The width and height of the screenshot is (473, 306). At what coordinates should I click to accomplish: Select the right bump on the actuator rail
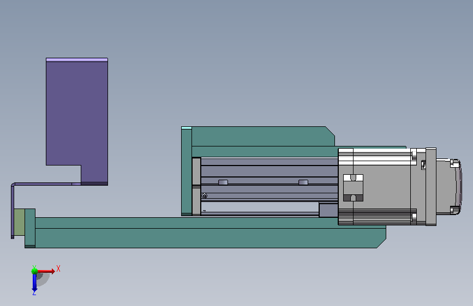(303, 182)
